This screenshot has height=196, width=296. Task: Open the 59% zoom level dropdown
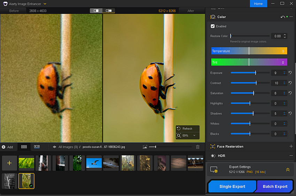pos(194,135)
